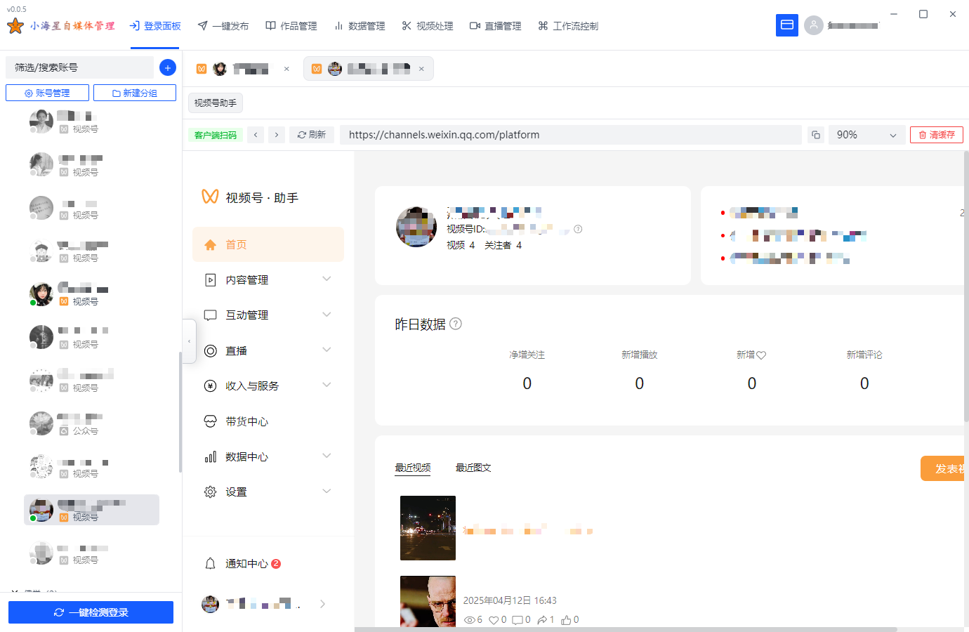Select the 视频处理 scissors tool

click(427, 25)
